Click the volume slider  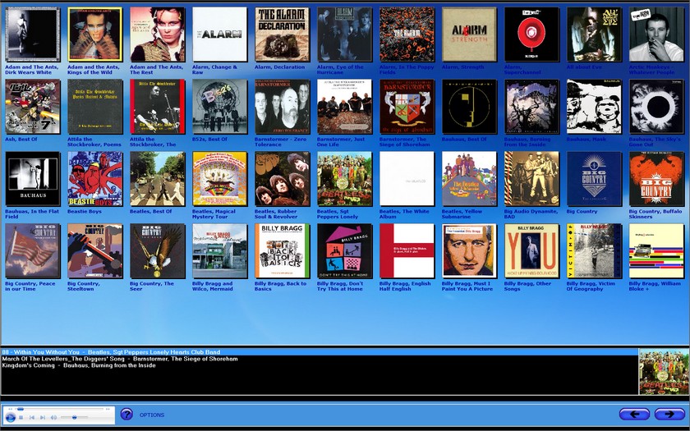click(x=74, y=417)
